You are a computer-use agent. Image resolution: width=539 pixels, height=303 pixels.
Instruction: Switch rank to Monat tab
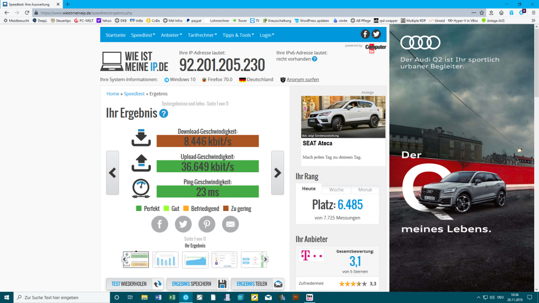click(365, 189)
